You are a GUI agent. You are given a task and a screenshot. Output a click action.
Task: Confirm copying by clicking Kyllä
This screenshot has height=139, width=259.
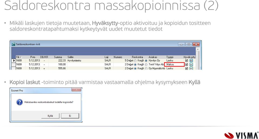point(50,116)
